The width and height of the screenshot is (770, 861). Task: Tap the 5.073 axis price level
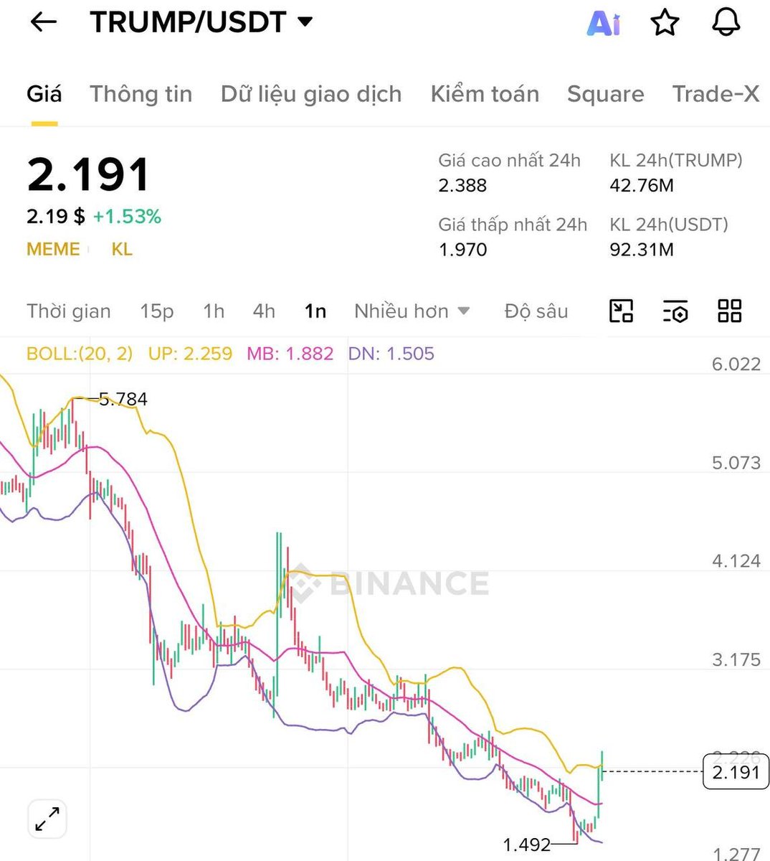point(736,463)
